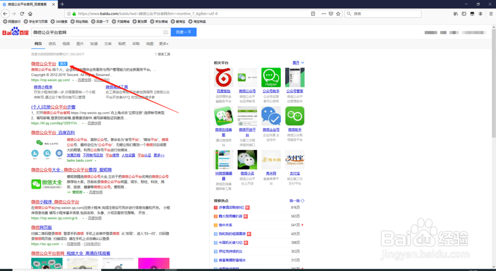The height and width of the screenshot is (271, 496).
Task: Open the browser Home icon
Action: [30, 13]
